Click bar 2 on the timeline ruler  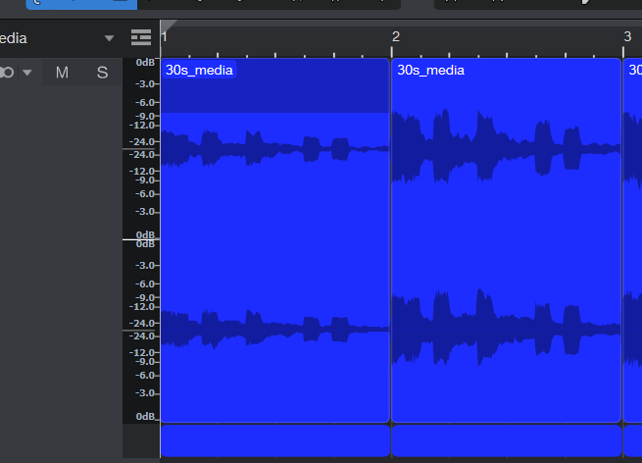pos(396,37)
